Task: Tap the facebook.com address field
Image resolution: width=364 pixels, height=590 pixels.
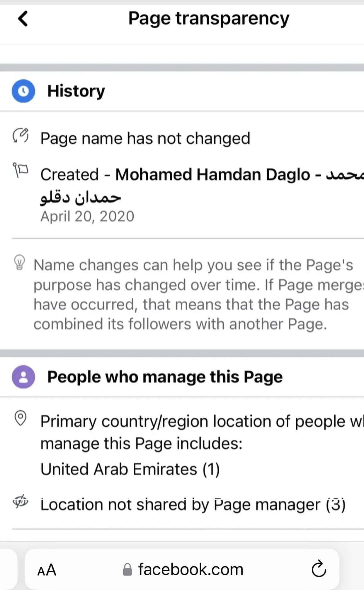Action: point(190,569)
